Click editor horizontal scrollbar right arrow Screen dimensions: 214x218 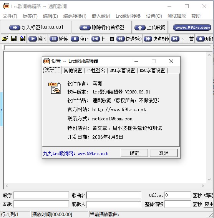coord(203,186)
